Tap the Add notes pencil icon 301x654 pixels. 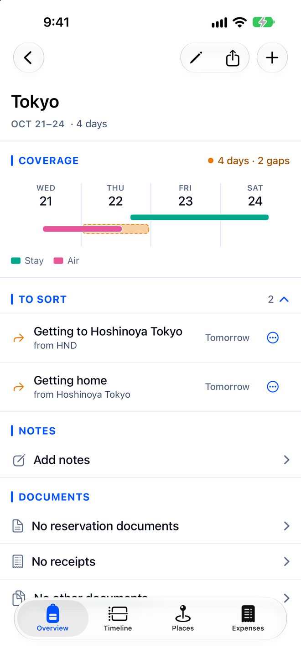[19, 460]
